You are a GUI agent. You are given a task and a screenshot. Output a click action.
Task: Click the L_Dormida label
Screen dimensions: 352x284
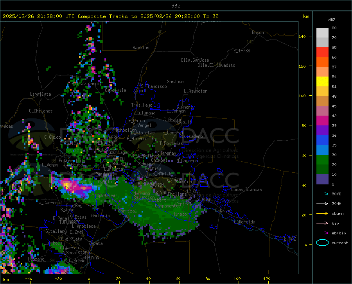244,222
